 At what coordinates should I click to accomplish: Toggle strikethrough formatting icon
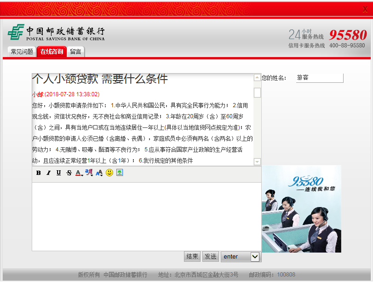click(69, 173)
